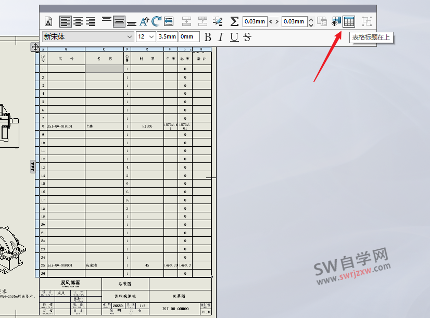Select the fit text to cell icon
Screen dimensions: 430x318
click(x=168, y=21)
